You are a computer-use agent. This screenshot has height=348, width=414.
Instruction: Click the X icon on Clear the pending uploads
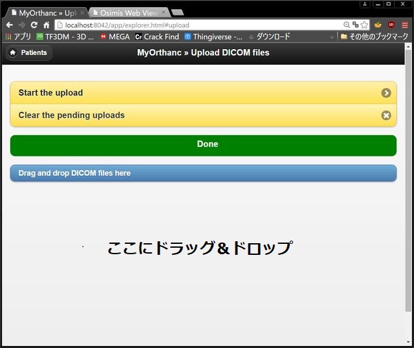click(386, 115)
